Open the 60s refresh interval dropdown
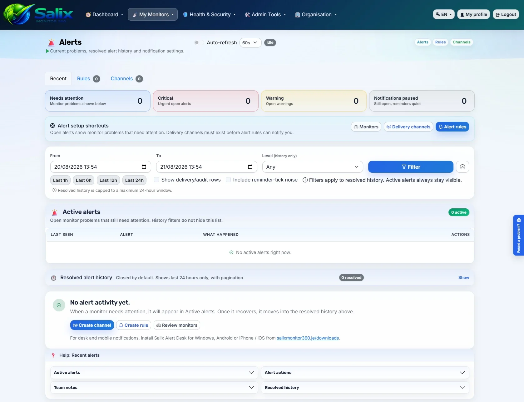 coord(250,43)
